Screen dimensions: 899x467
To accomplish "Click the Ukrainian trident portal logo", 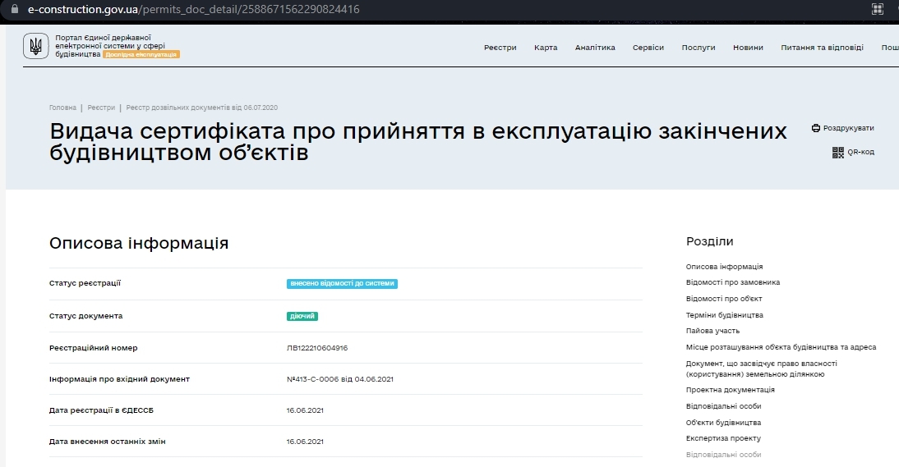I will pos(35,46).
